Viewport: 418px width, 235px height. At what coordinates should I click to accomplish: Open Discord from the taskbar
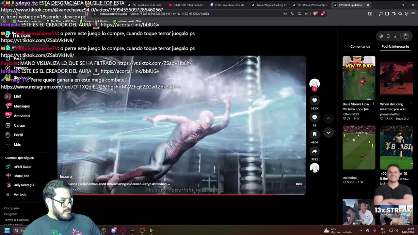113,230
